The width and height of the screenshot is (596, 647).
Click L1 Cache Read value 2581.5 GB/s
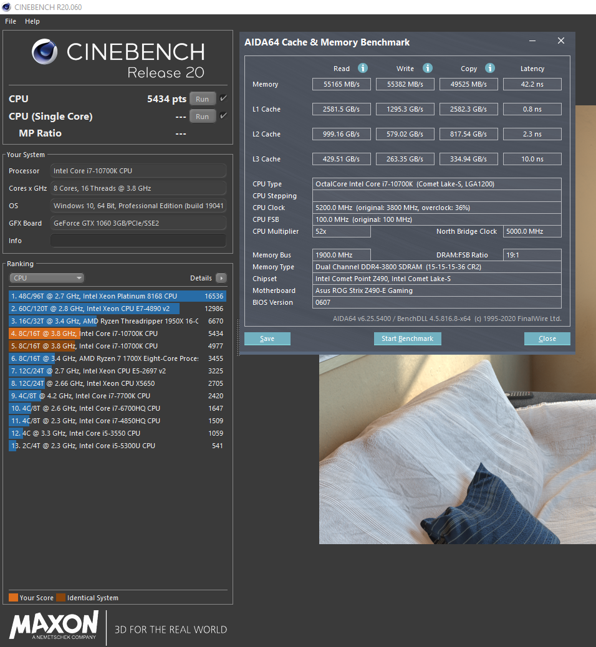(x=342, y=109)
